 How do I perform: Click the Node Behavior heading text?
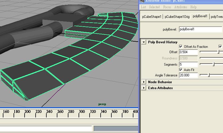[x=160, y=82]
